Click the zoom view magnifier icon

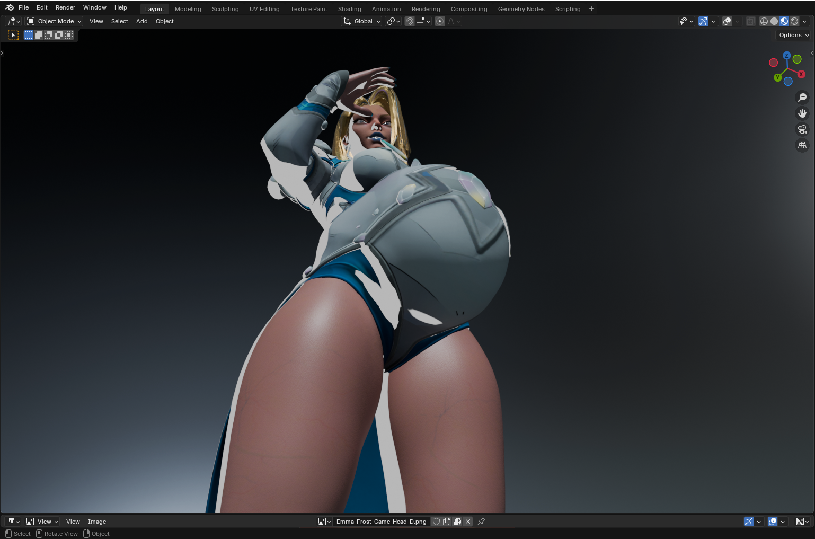click(802, 98)
